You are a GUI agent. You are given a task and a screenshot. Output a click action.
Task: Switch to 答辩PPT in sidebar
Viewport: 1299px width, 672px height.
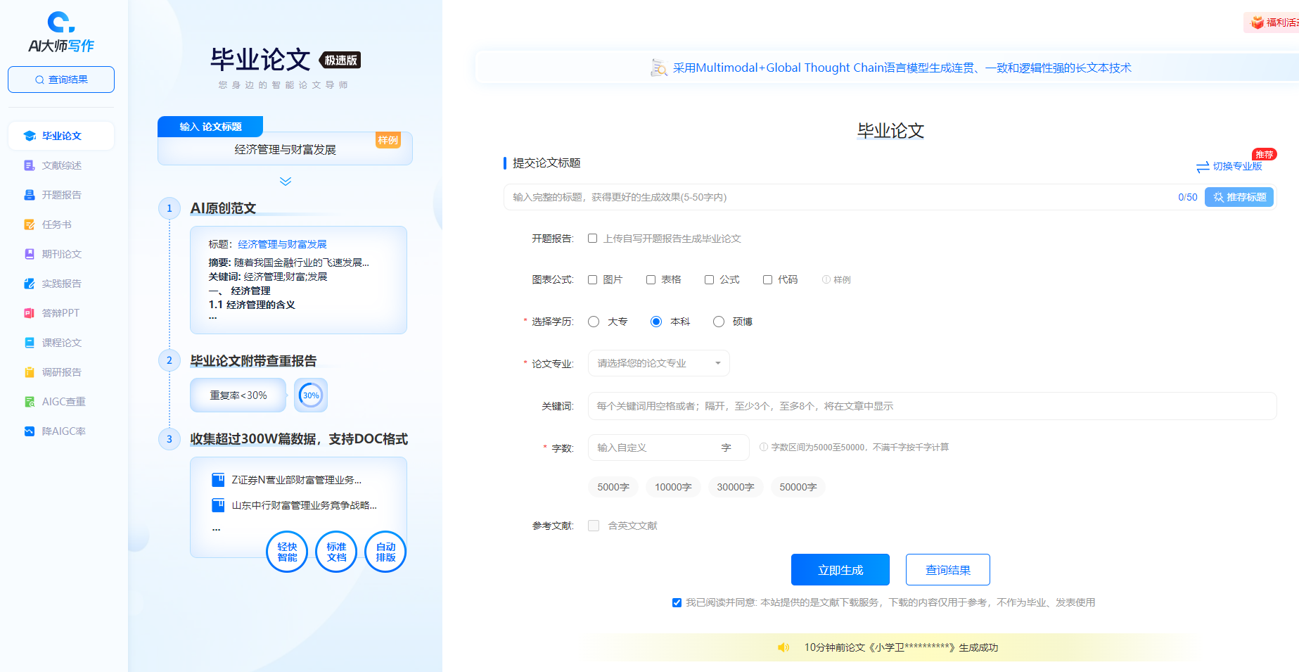pyautogui.click(x=61, y=313)
